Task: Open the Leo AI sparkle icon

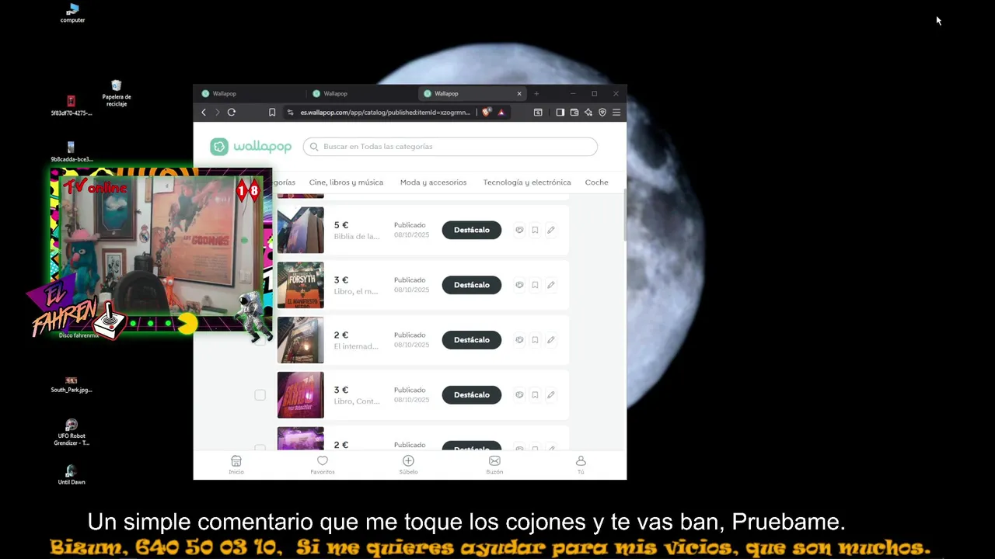Action: [x=588, y=113]
